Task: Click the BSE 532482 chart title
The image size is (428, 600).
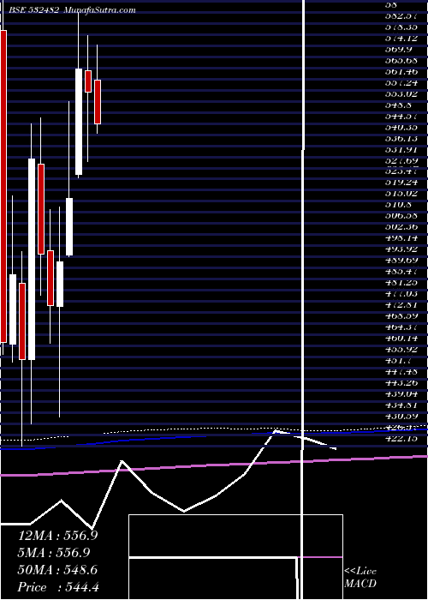Action: point(35,10)
